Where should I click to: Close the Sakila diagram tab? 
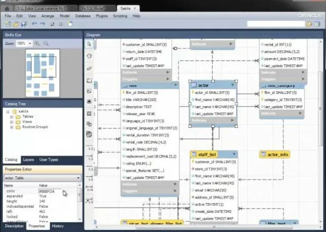[135, 9]
